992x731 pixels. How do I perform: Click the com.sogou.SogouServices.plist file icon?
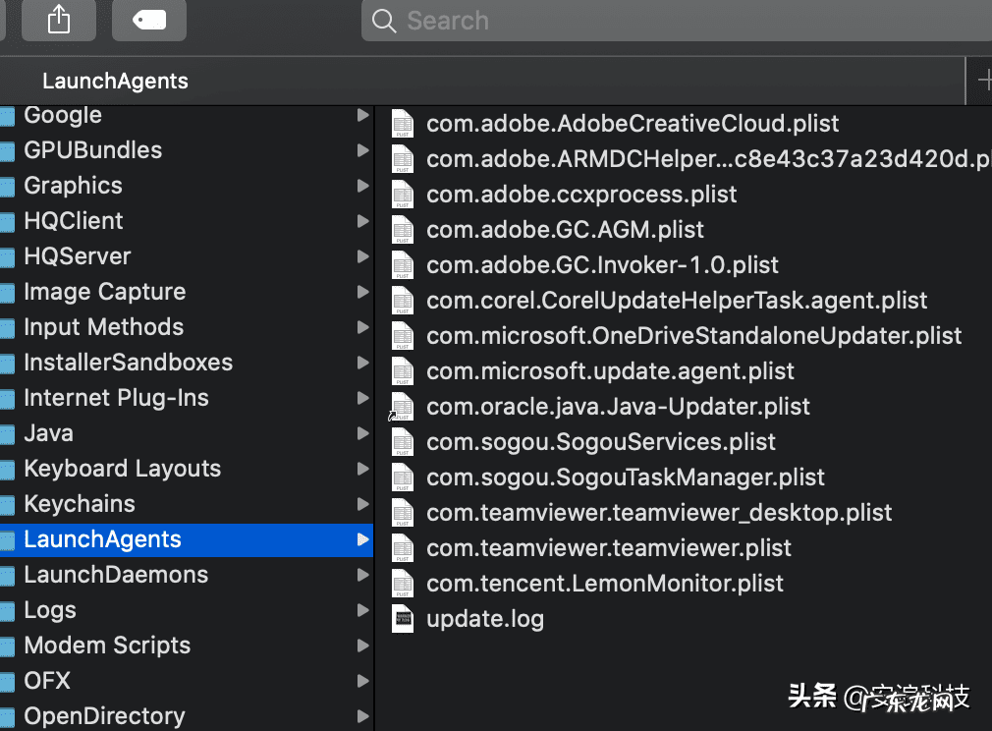pos(403,442)
